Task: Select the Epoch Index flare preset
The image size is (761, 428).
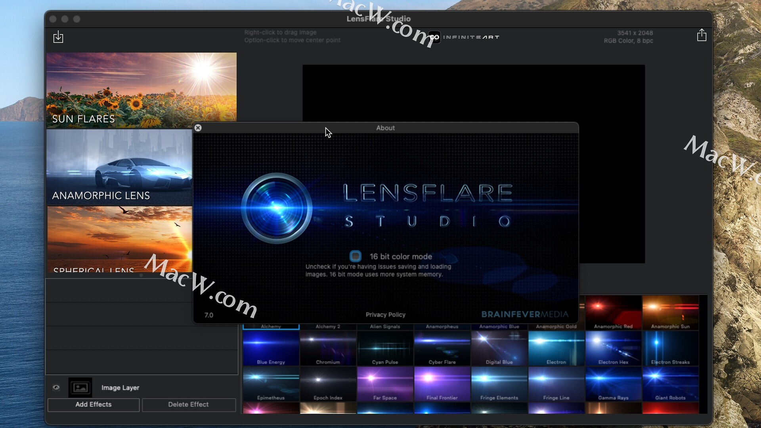Action: pyautogui.click(x=328, y=384)
